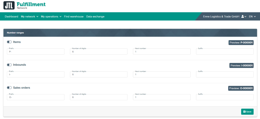Toggle the Items number range switch
260x119 pixels.
pyautogui.click(x=9, y=42)
